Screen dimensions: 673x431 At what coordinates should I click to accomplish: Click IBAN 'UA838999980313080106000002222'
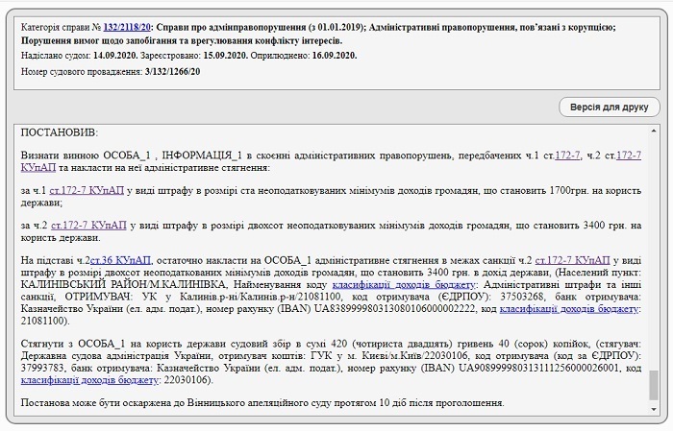395,308
